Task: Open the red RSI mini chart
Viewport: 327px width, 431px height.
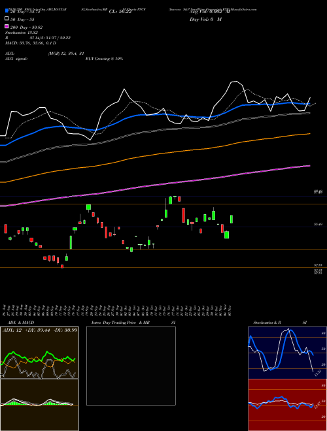Action: pyautogui.click(x=287, y=405)
